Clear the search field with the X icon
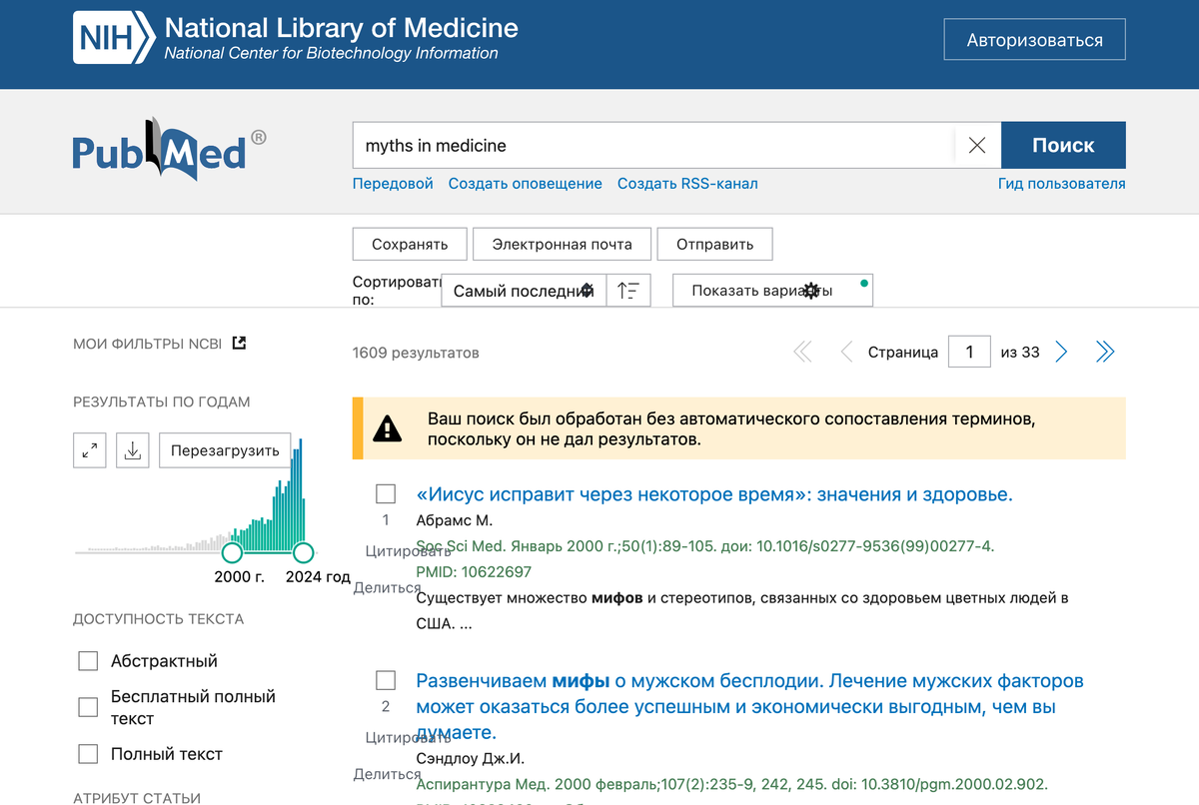 pyautogui.click(x=976, y=145)
